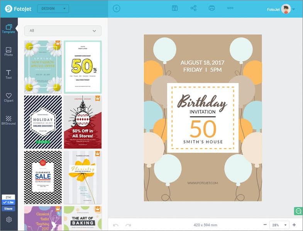303x231 pixels.
Task: Open the Text panel
Action: point(9,75)
